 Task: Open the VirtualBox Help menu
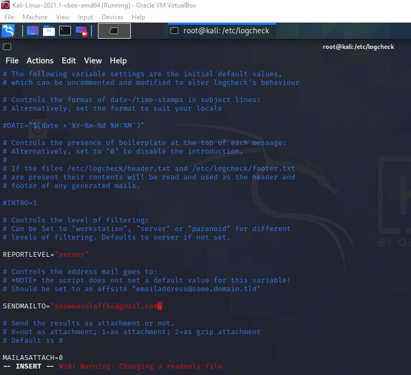tap(138, 17)
